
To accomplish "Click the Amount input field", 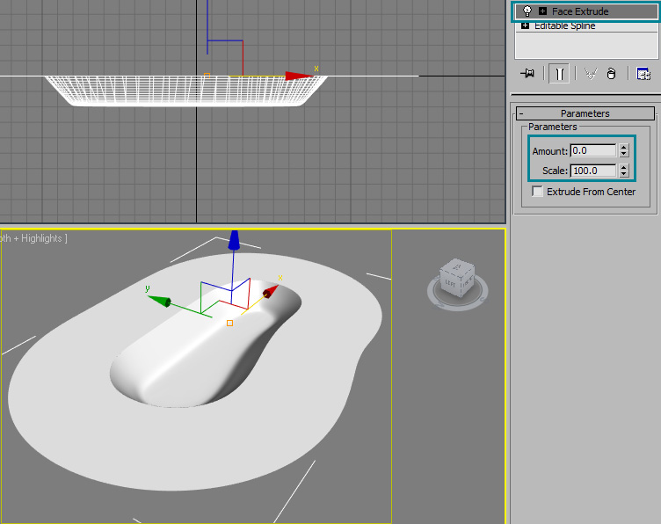I will tap(593, 150).
